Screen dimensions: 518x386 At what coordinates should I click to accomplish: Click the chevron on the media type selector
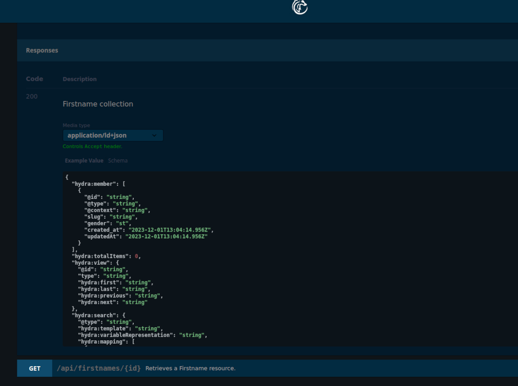coord(154,135)
